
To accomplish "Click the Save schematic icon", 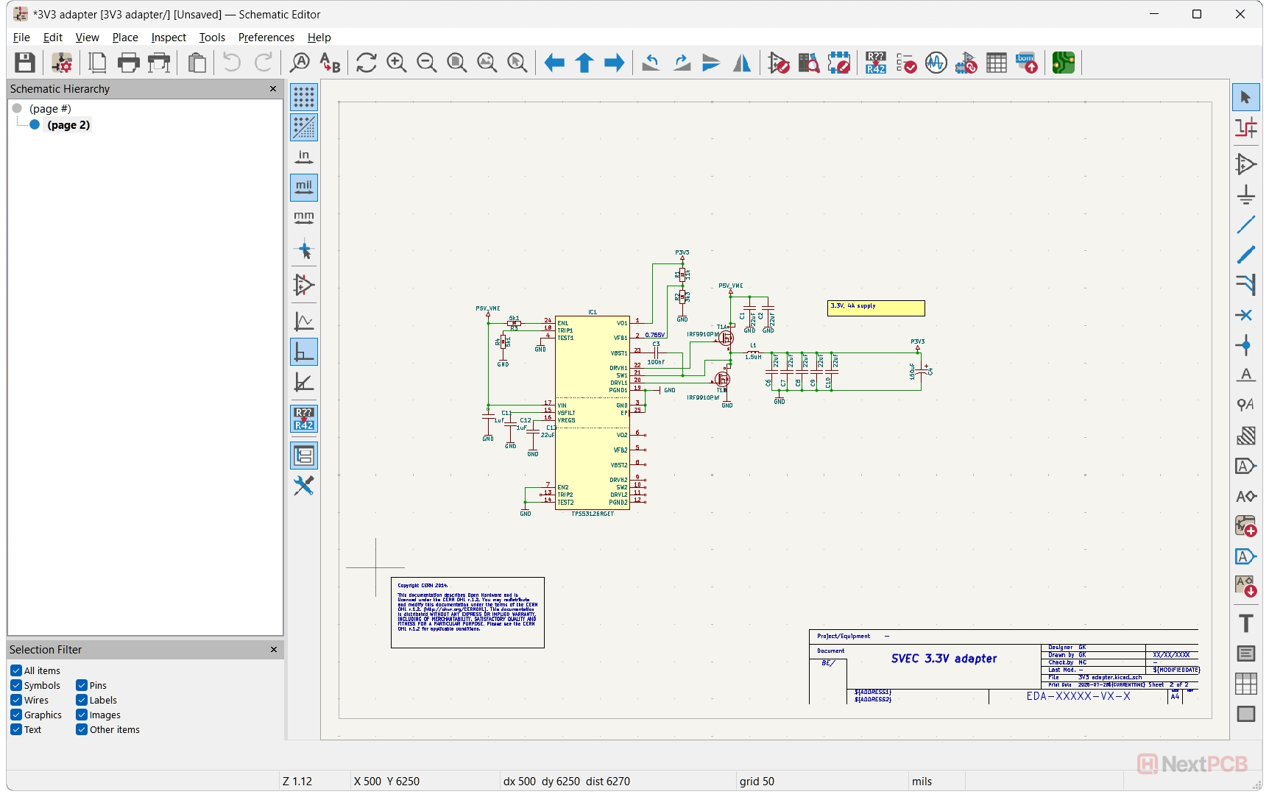I will pyautogui.click(x=25, y=63).
